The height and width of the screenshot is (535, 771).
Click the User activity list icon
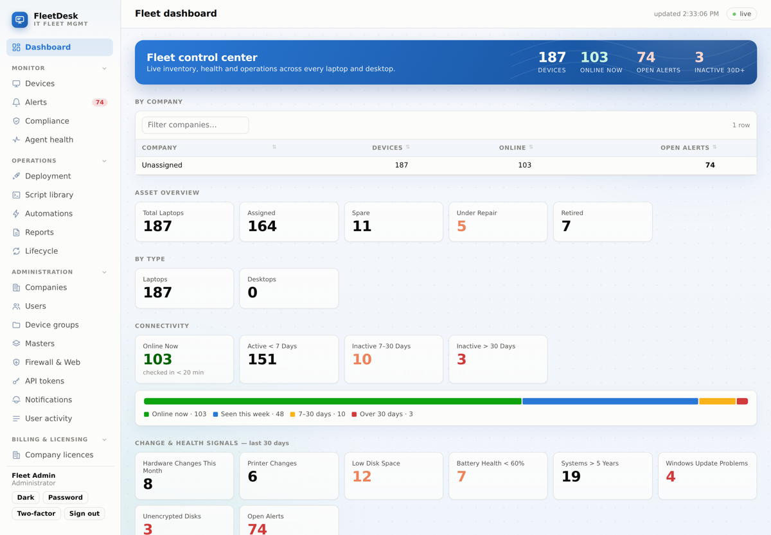tap(17, 418)
